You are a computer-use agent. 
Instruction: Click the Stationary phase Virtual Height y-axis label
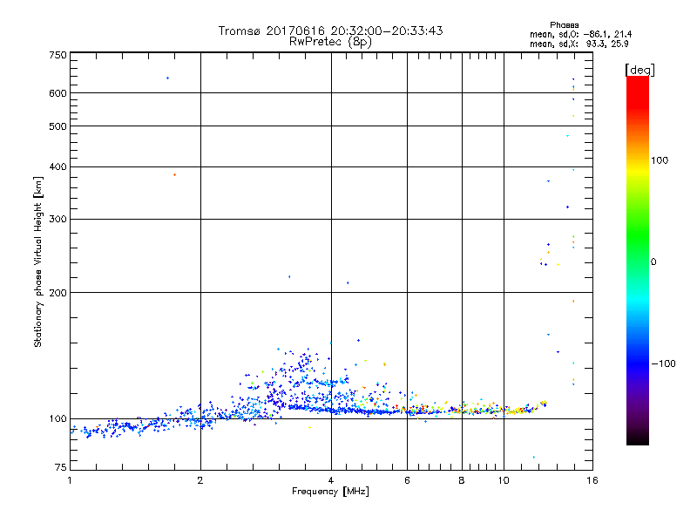coord(38,261)
